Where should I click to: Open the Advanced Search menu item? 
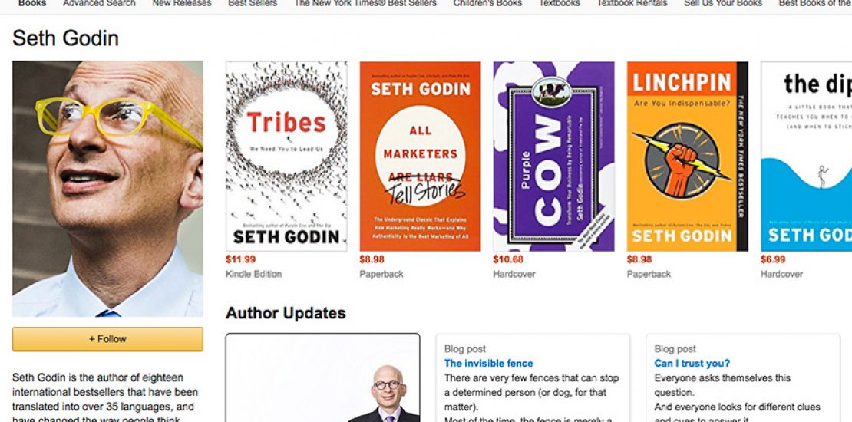pyautogui.click(x=99, y=3)
